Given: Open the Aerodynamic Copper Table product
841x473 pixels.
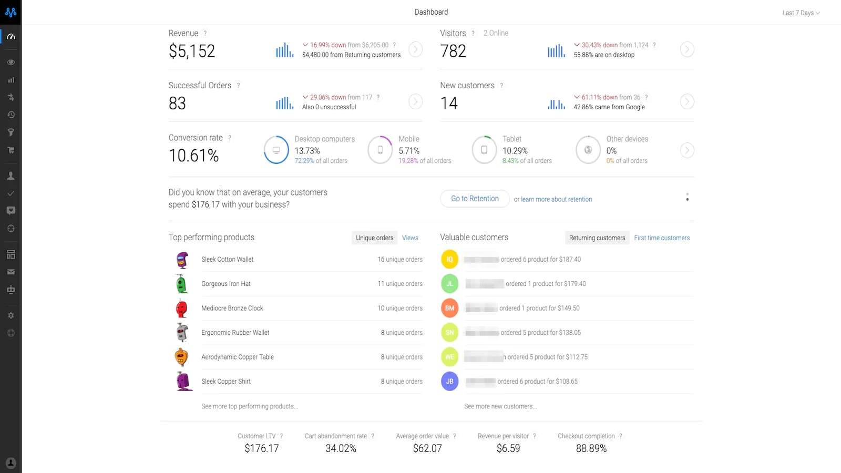Looking at the screenshot, I should pos(238,357).
